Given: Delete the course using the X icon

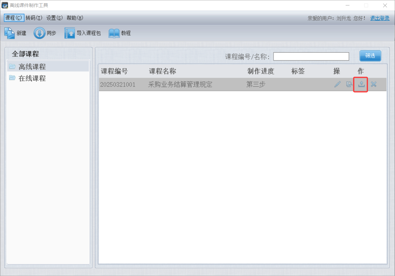Looking at the screenshot, I should [374, 84].
